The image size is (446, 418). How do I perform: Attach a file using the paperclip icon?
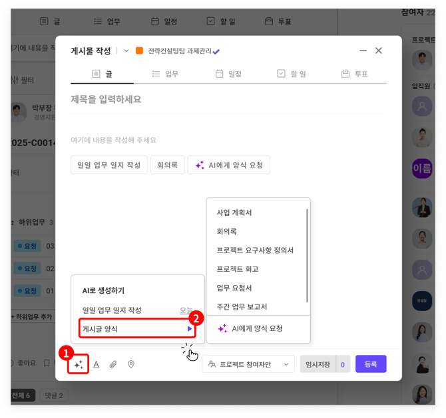(x=113, y=364)
